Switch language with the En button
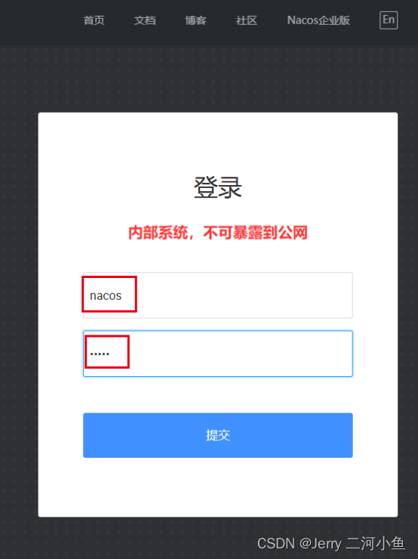The width and height of the screenshot is (418, 559). pyautogui.click(x=389, y=20)
